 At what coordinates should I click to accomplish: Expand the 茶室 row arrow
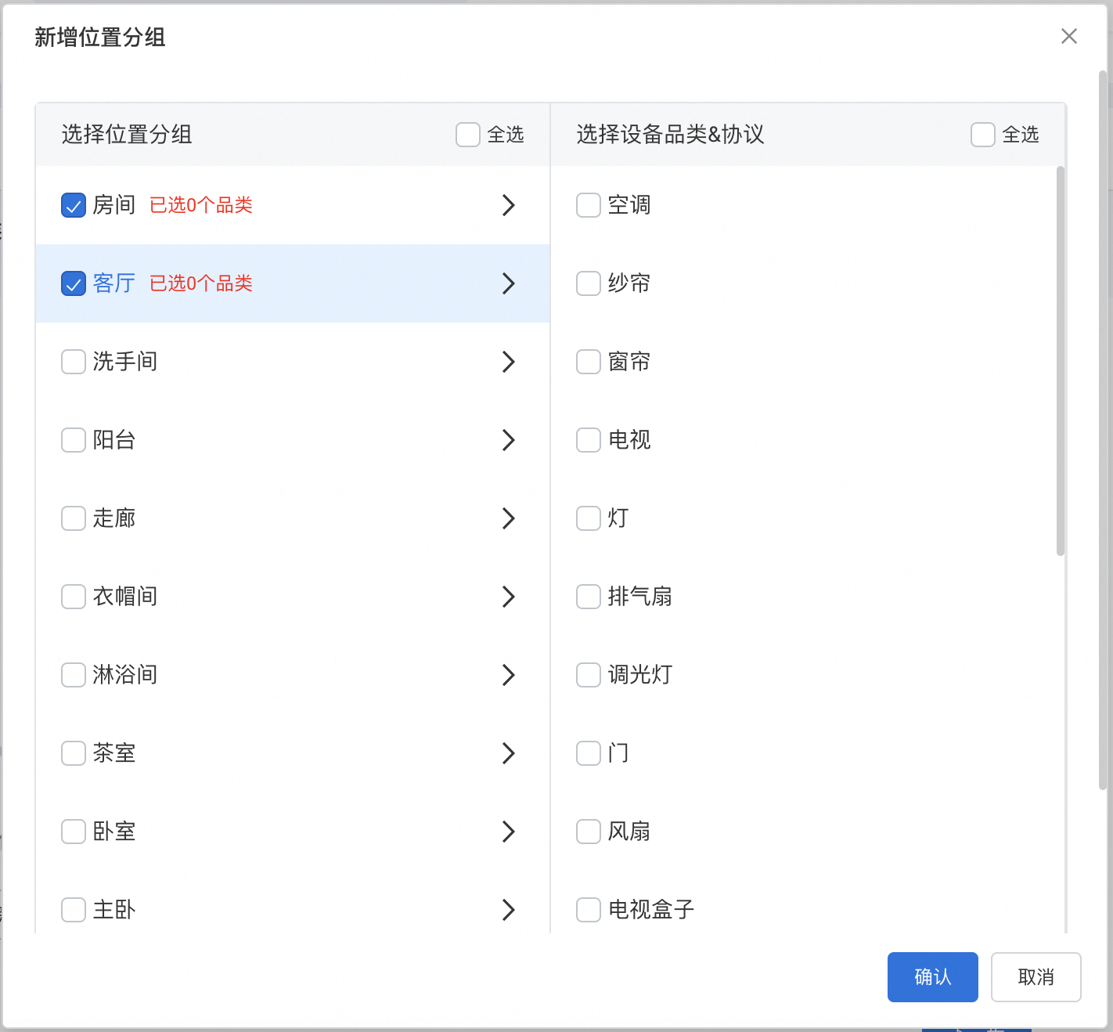coord(508,753)
